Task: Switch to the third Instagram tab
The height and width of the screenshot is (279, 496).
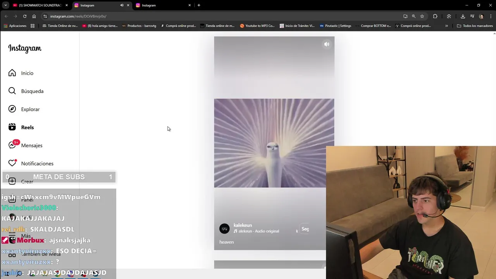Action: pos(163,5)
